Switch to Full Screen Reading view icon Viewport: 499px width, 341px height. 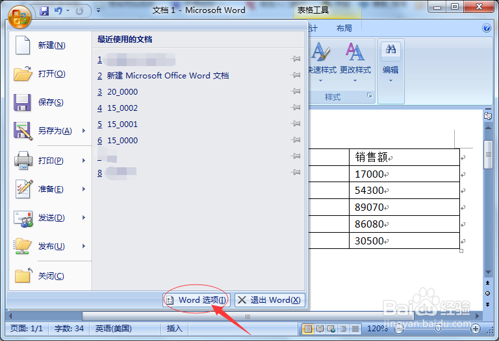[320, 329]
